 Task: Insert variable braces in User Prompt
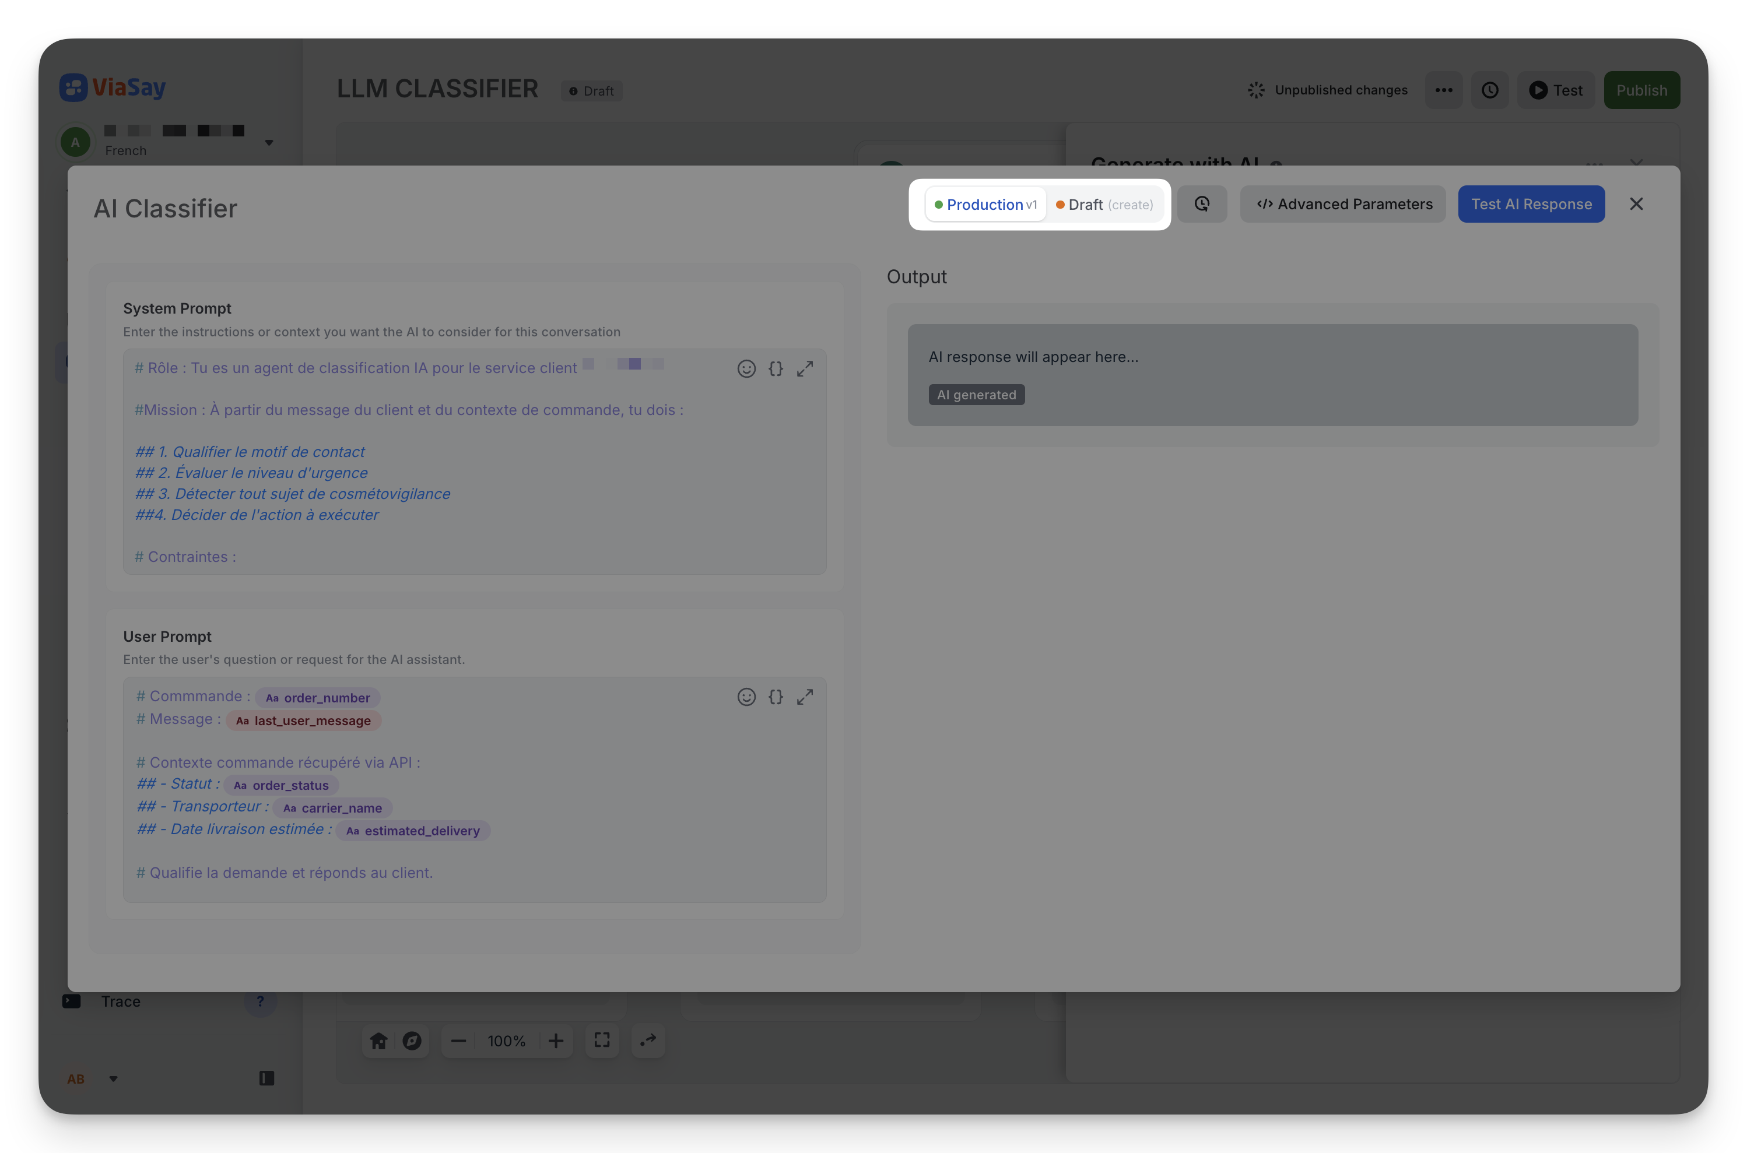pos(776,697)
